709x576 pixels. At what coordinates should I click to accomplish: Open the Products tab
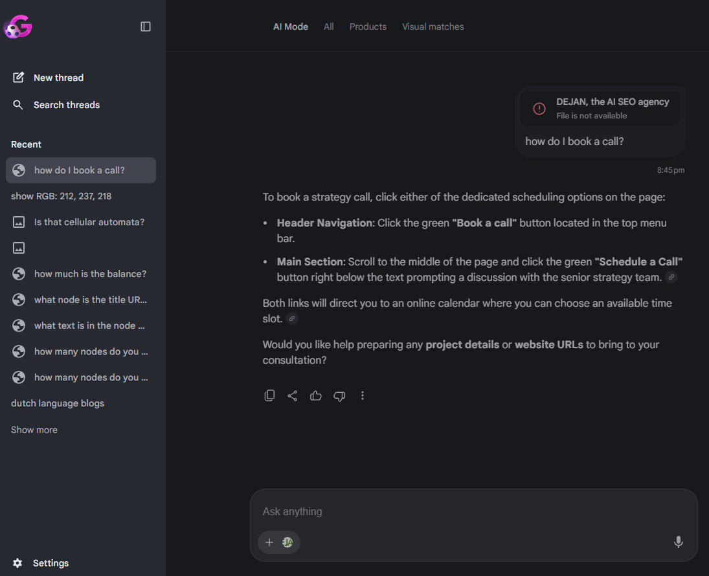pos(368,27)
